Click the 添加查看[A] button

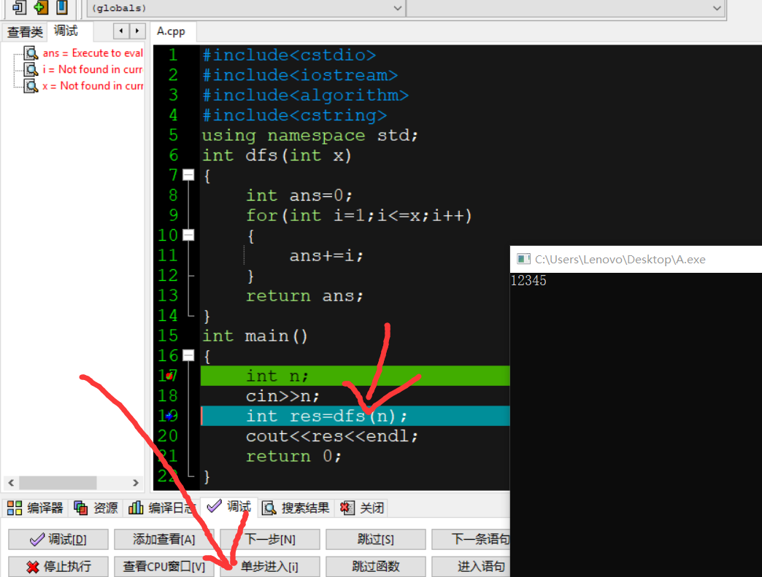(163, 539)
